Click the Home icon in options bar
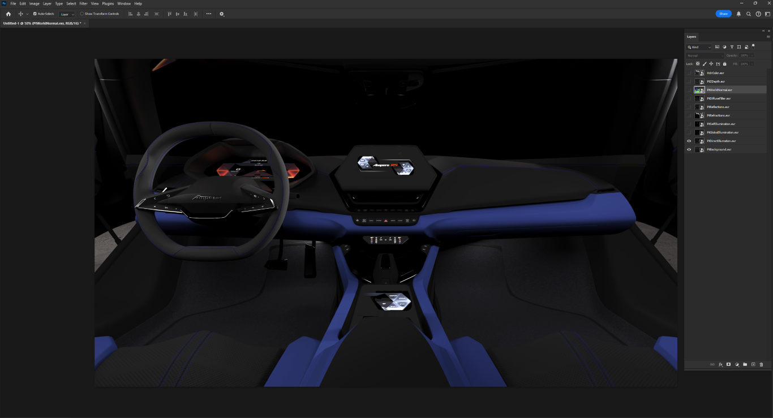Screen dimensions: 773x418 (x=8, y=14)
